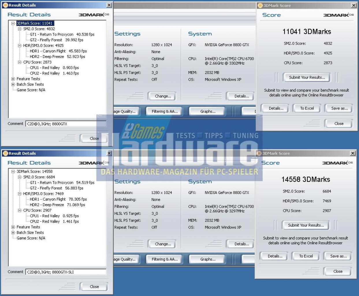Select HDR1 - Canyon Flight 45.583 fps row
Image resolution: width=359 pixels, height=296 pixels.
[x=58, y=51]
